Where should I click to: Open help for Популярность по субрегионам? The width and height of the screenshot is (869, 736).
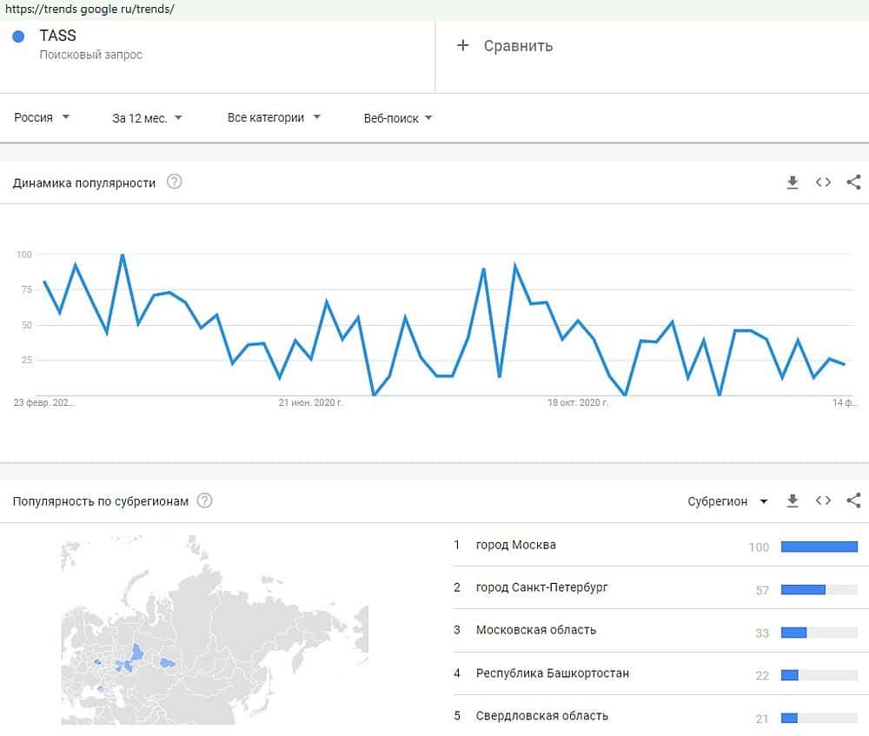pyautogui.click(x=204, y=501)
